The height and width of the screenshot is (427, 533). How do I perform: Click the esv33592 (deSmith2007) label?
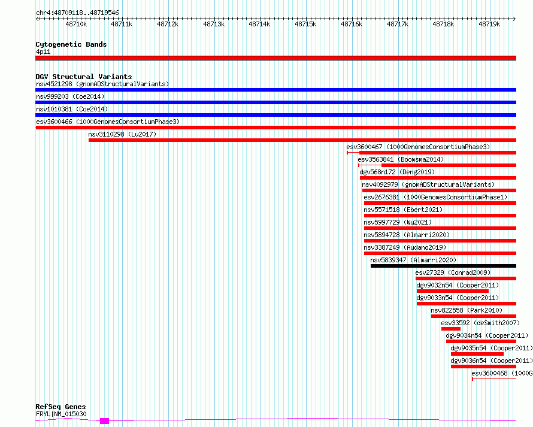click(480, 323)
